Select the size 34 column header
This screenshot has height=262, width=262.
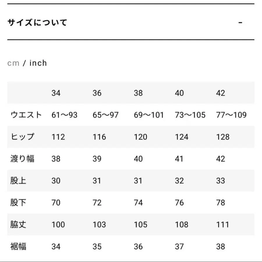pos(56,93)
